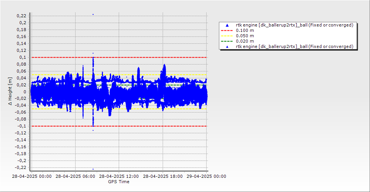Select the outlier data point at -0,22
Screen dimensions: 370x192
93,169
